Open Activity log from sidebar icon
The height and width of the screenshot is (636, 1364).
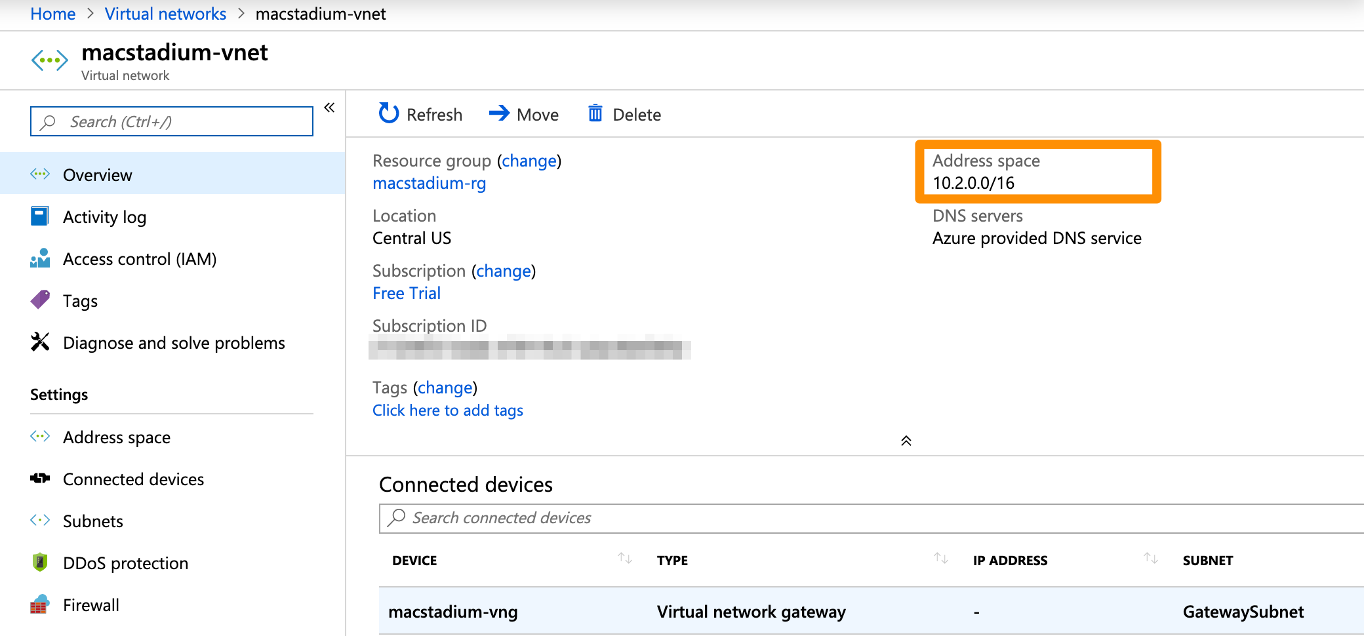pos(39,216)
